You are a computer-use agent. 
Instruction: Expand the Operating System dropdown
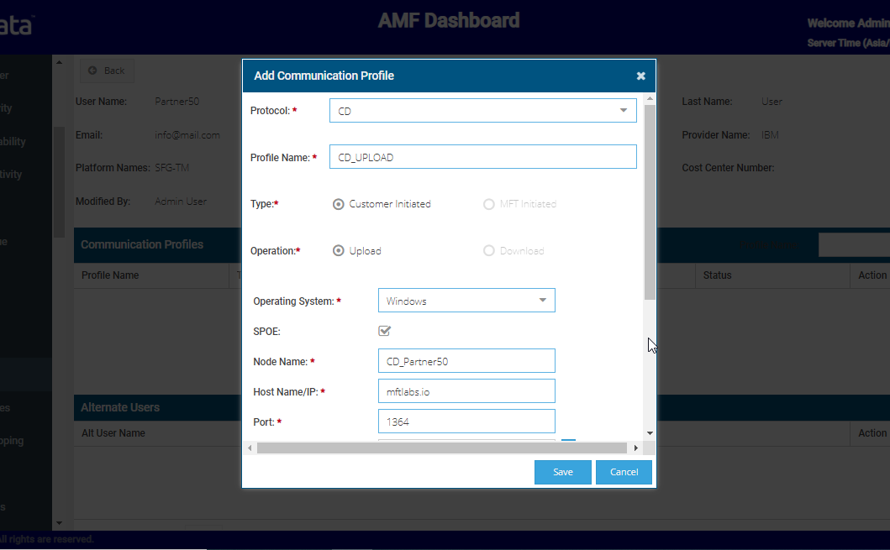[466, 301]
